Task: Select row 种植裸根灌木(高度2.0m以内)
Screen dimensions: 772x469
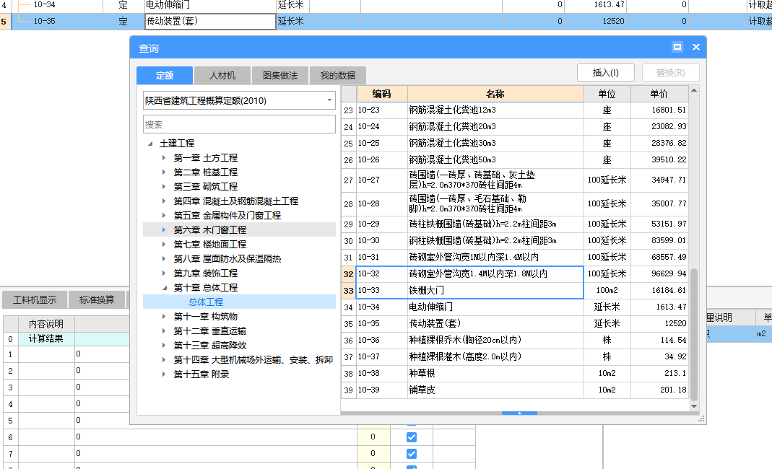Action: point(514,356)
